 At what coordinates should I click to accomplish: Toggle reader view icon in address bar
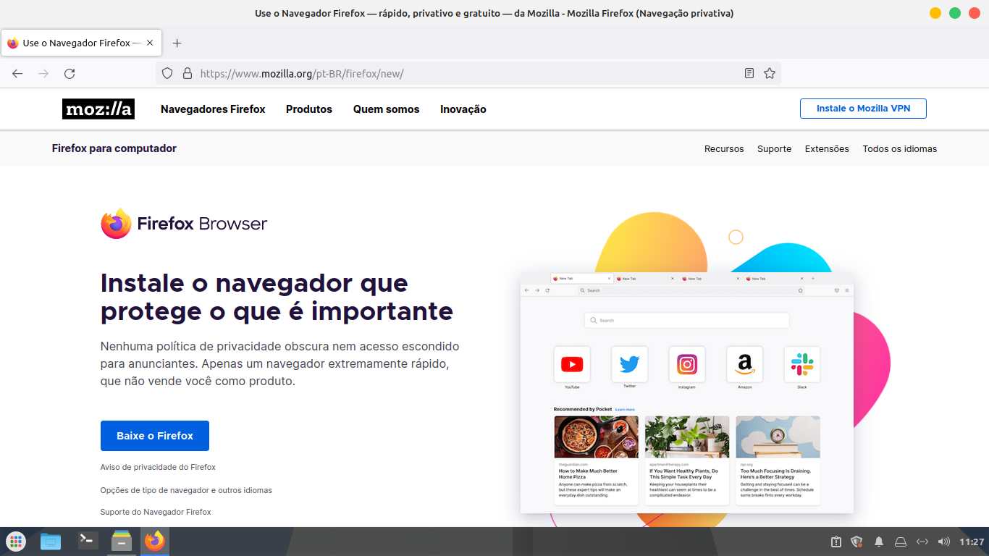tap(749, 73)
